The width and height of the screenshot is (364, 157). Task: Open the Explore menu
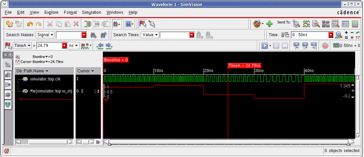51,12
